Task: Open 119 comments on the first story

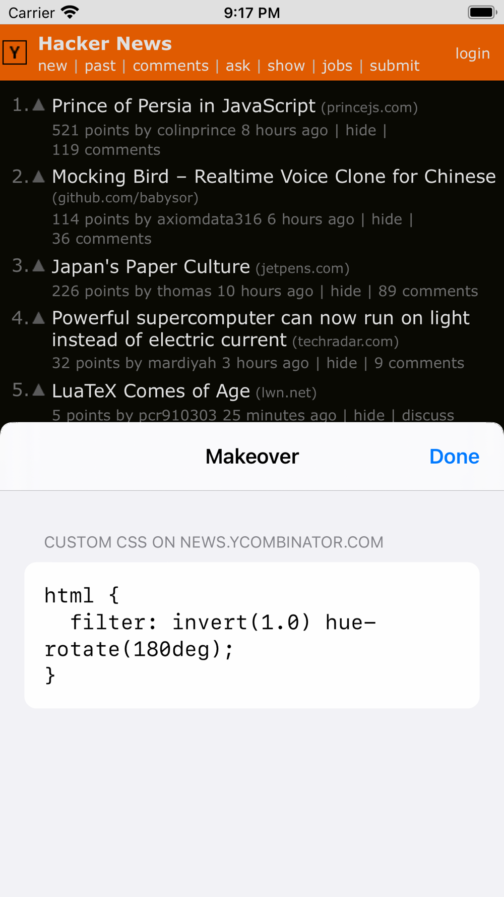Action: [106, 150]
